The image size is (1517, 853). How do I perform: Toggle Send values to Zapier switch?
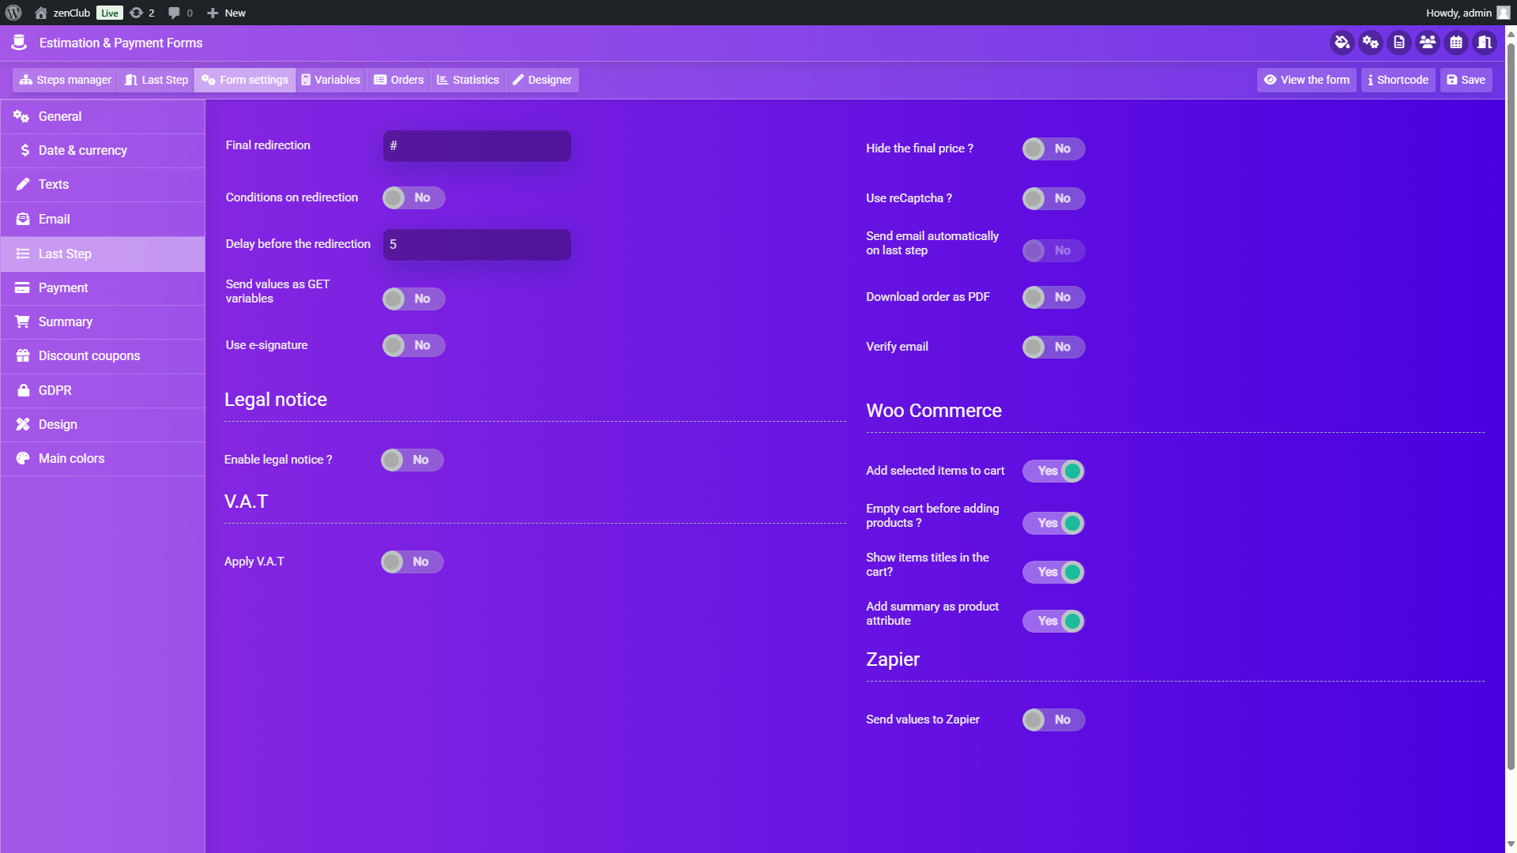(1053, 720)
